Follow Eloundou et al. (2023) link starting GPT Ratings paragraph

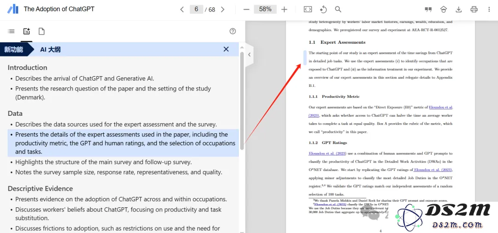pos(327,153)
